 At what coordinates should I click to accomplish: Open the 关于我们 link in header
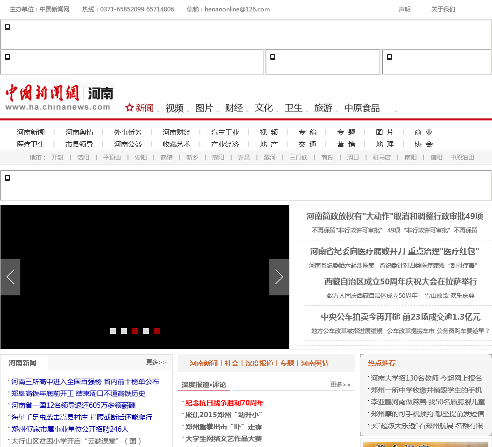click(443, 9)
